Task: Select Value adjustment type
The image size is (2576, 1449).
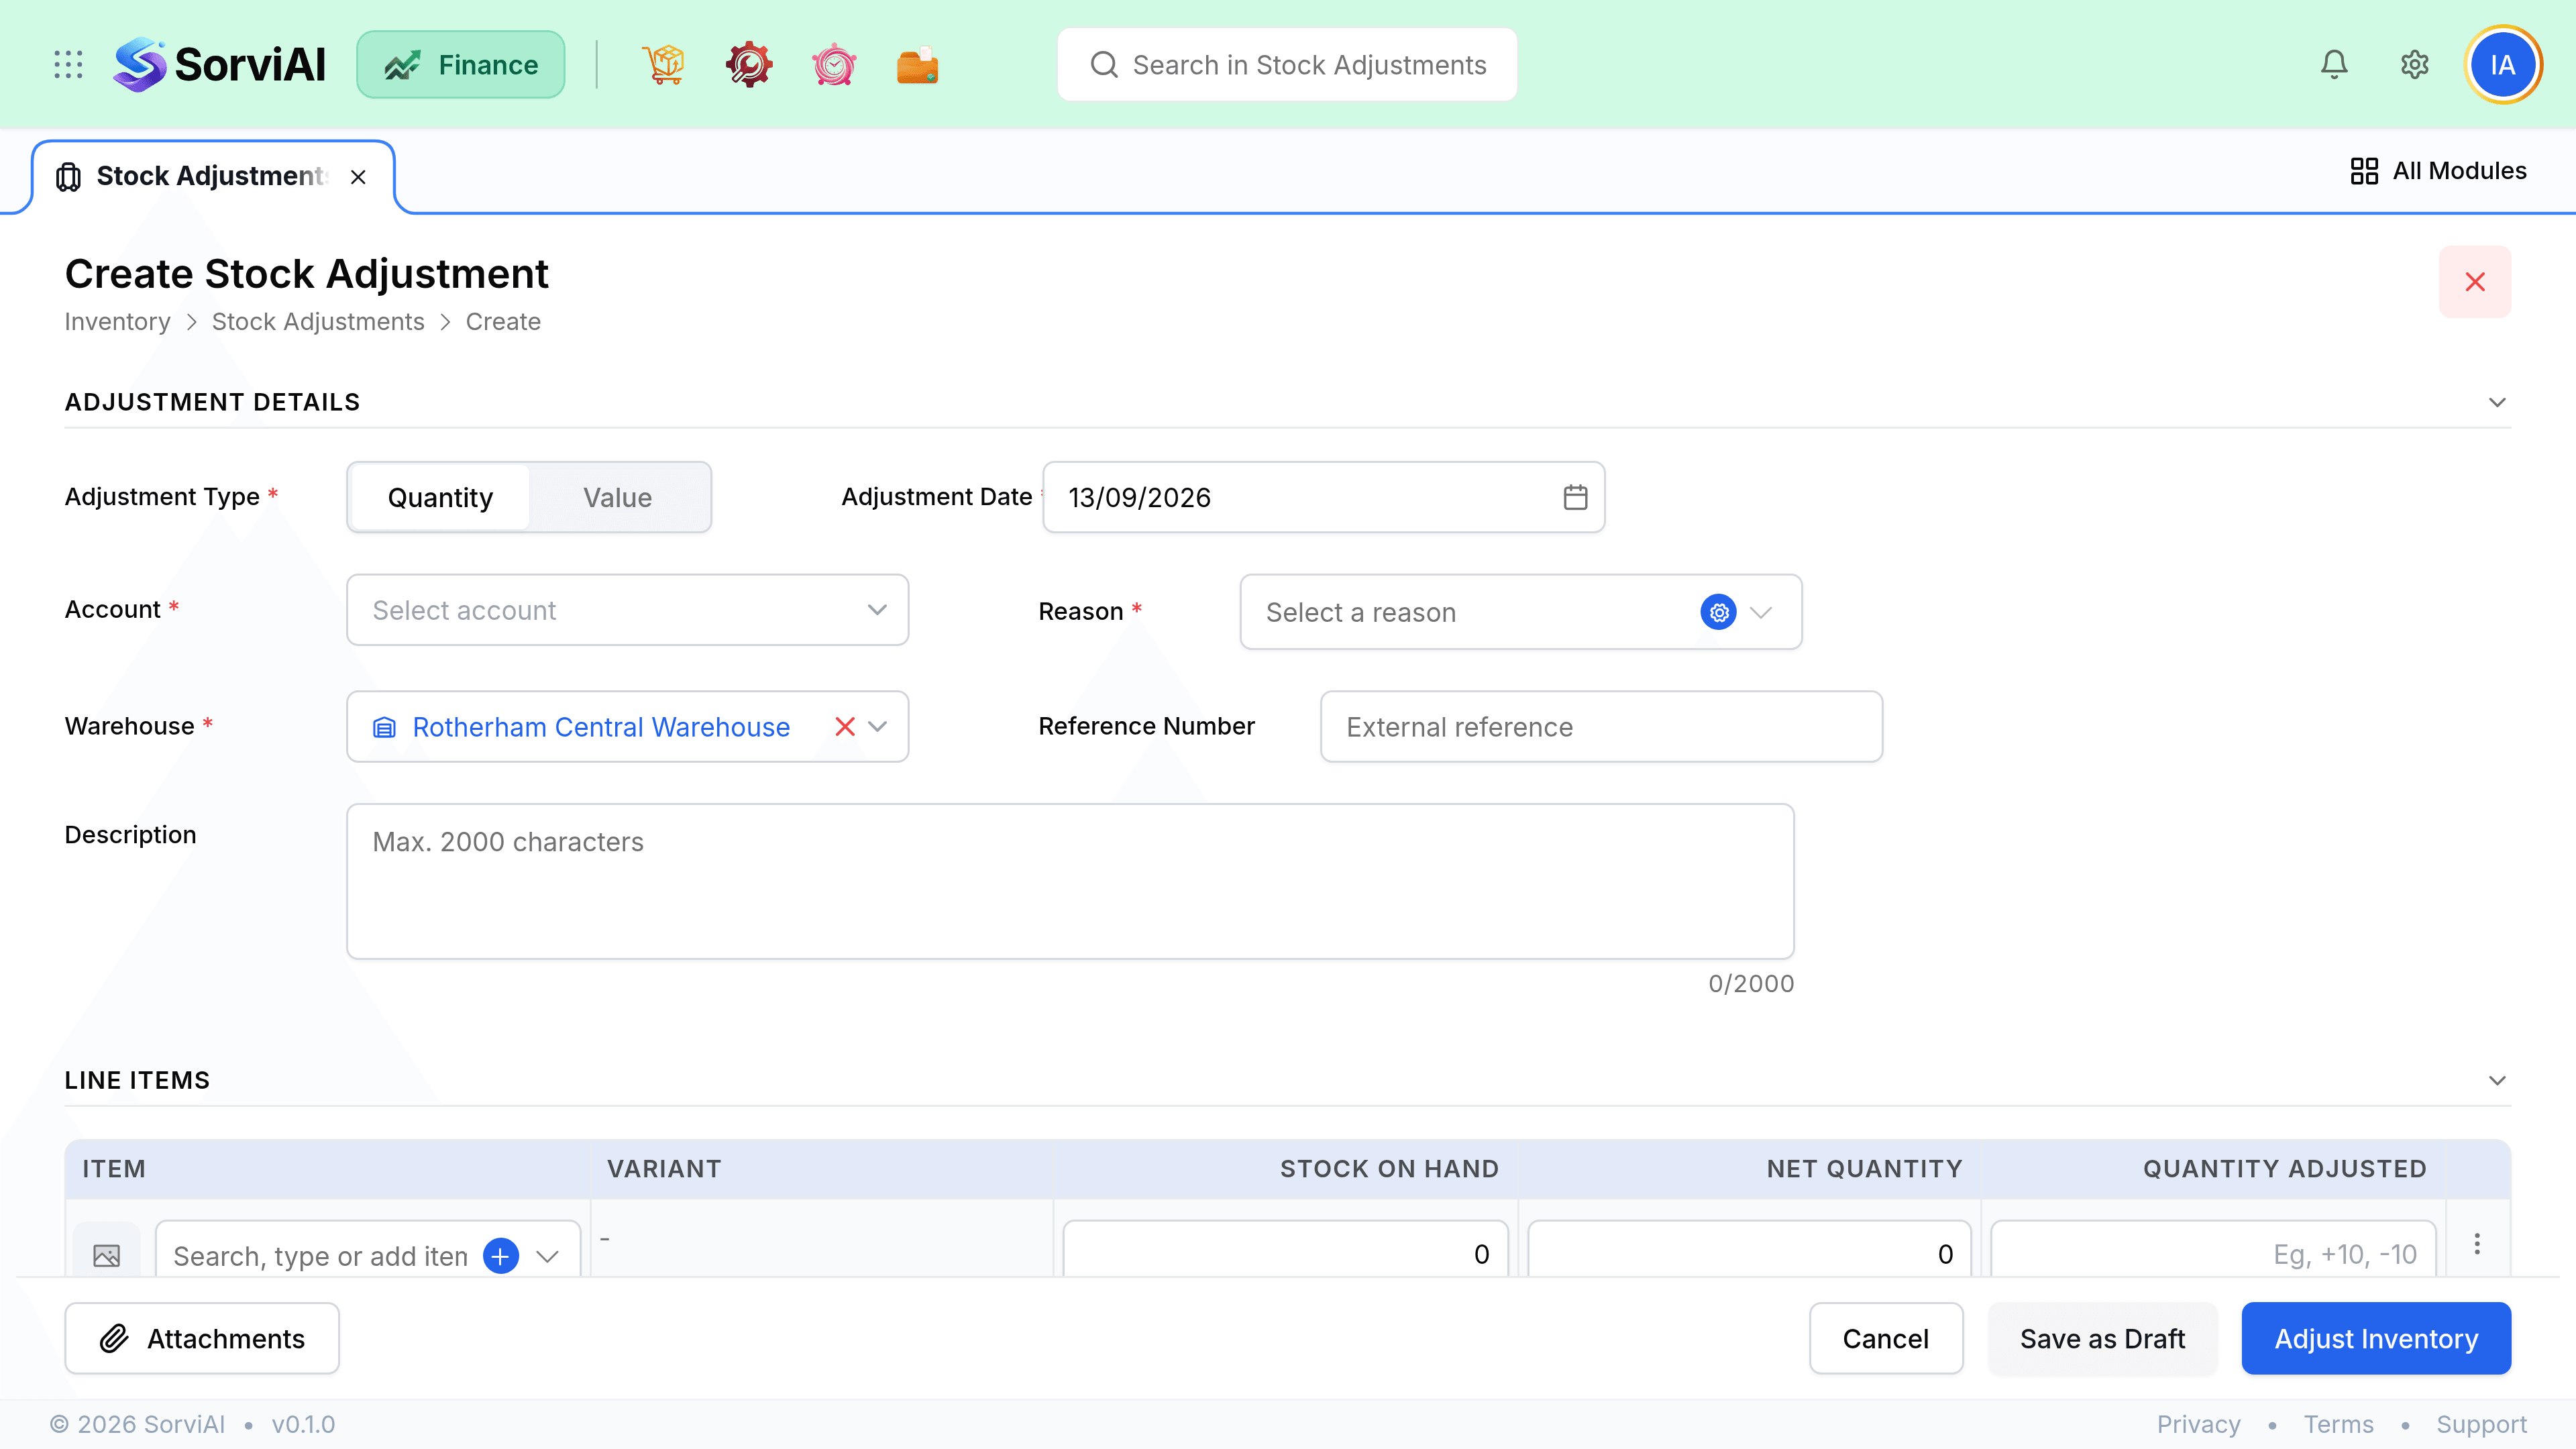Action: click(618, 497)
